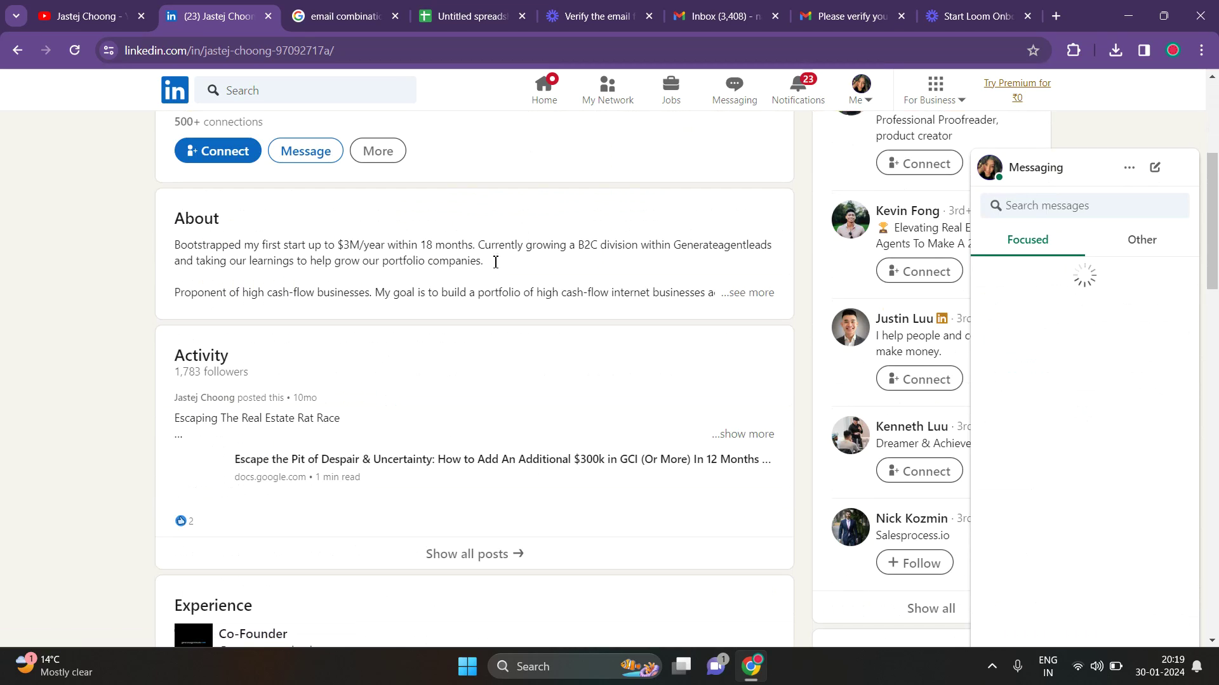Open Chrome tab search dropdown

16,16
